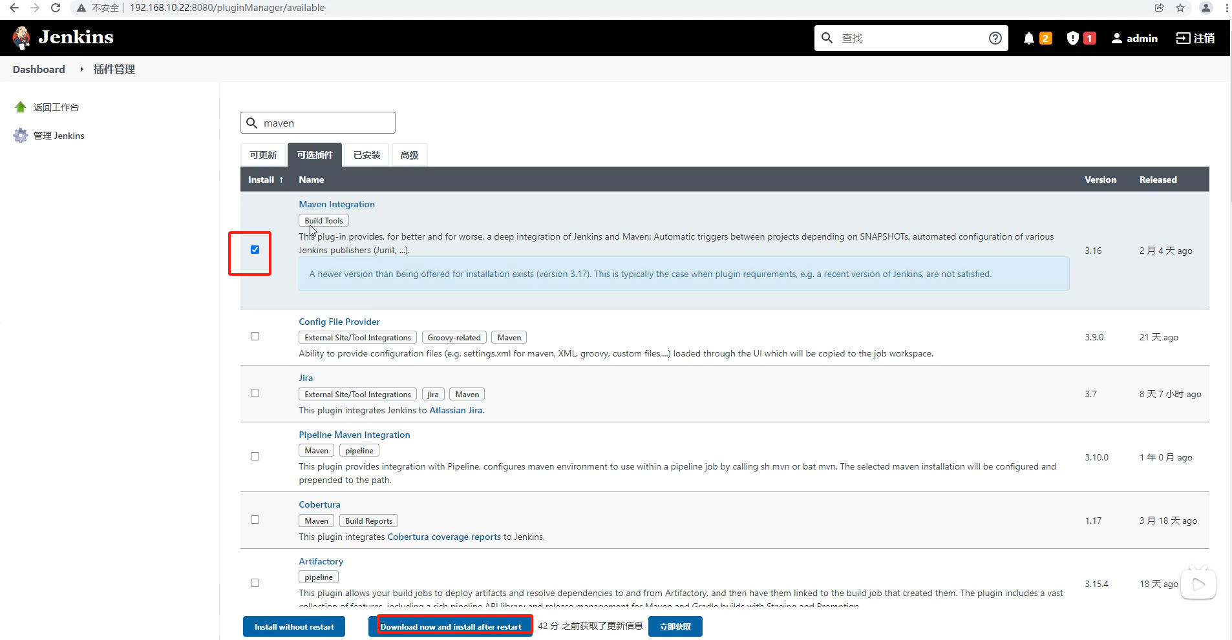1232x640 pixels.
Task: Click Install without restart button
Action: point(294,626)
